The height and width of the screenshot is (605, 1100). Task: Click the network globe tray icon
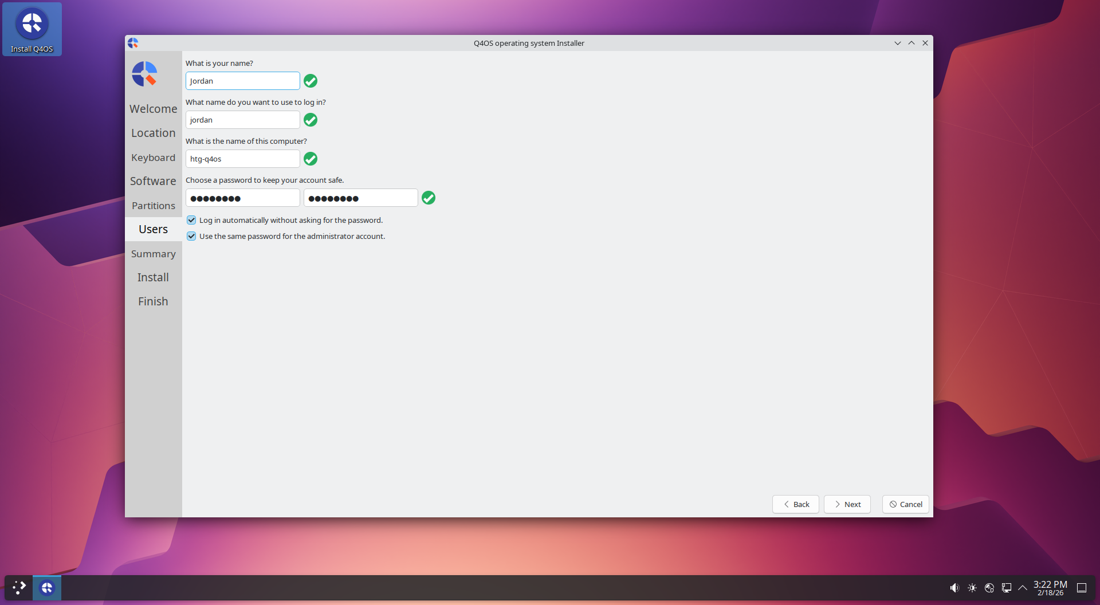click(x=989, y=588)
